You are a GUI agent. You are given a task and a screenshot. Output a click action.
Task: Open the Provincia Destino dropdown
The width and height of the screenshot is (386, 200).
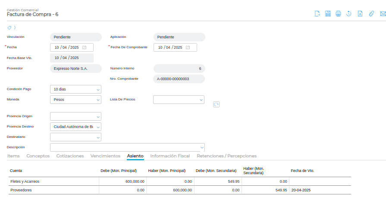coord(98,127)
